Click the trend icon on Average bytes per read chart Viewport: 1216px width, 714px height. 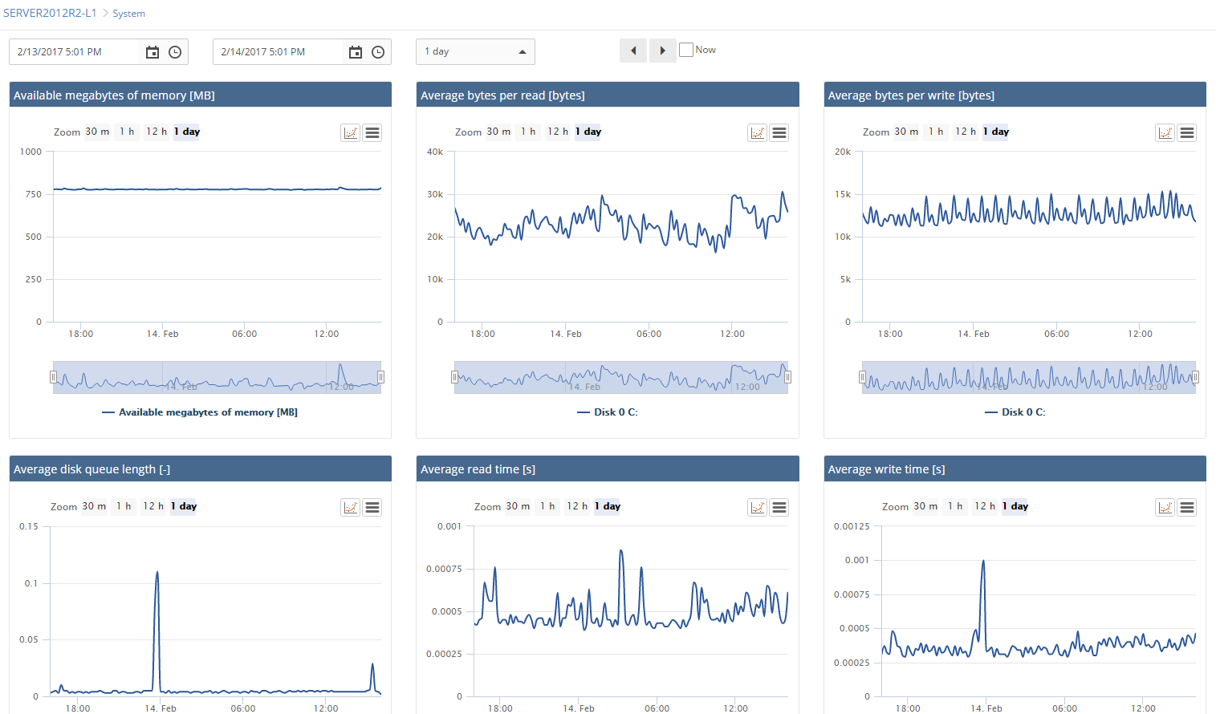757,132
